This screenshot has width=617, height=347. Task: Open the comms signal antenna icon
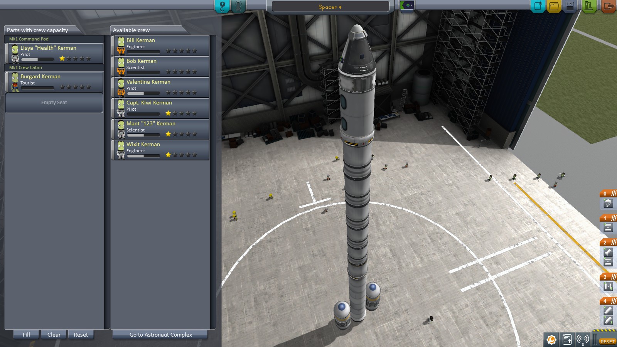pos(583,339)
